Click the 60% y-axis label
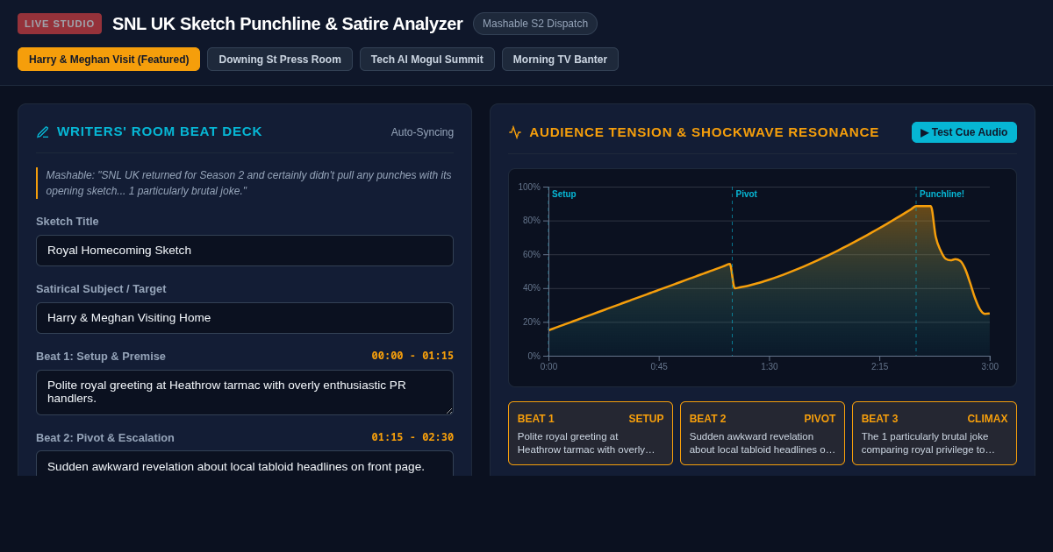 (x=532, y=255)
